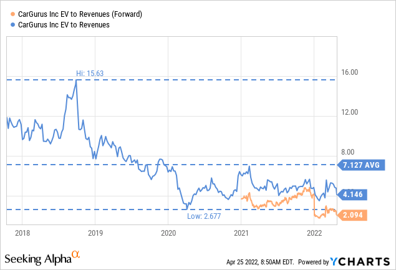
Task: Click the 2020 x-axis label
Action: coord(168,233)
